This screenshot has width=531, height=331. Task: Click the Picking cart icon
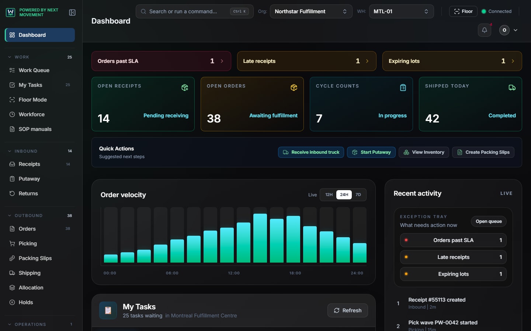(x=12, y=243)
